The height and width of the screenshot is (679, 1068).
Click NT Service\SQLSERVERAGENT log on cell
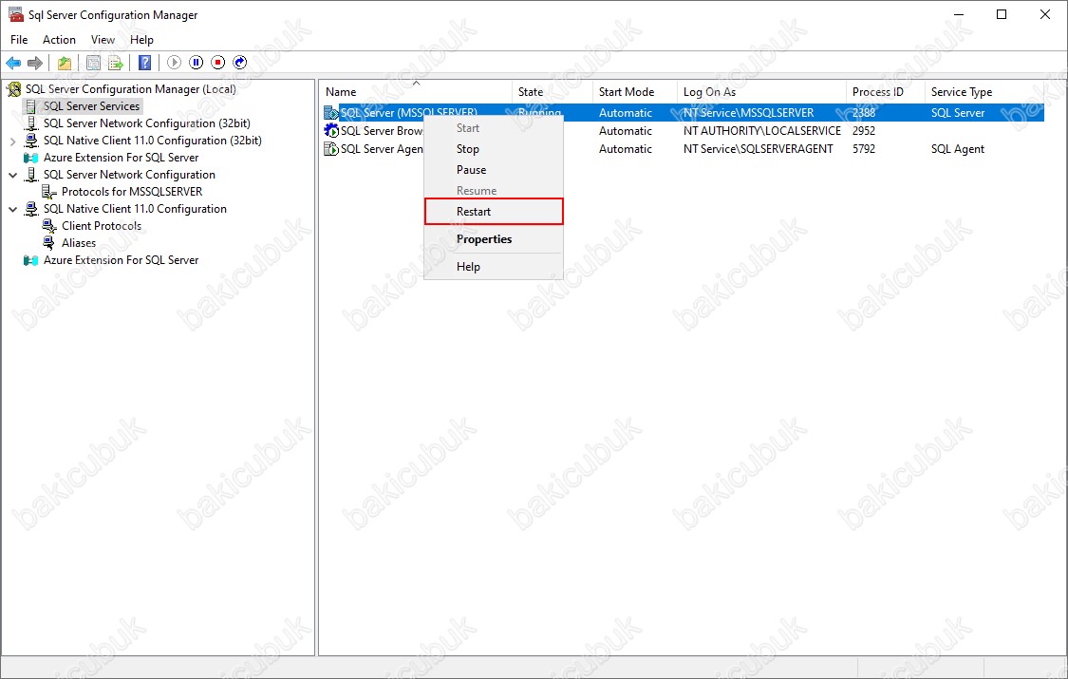759,149
